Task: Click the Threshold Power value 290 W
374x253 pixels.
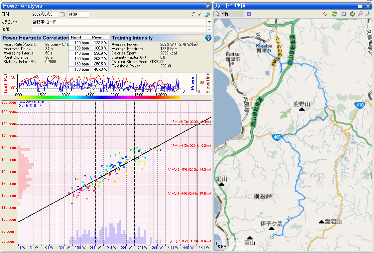Action: pos(166,66)
